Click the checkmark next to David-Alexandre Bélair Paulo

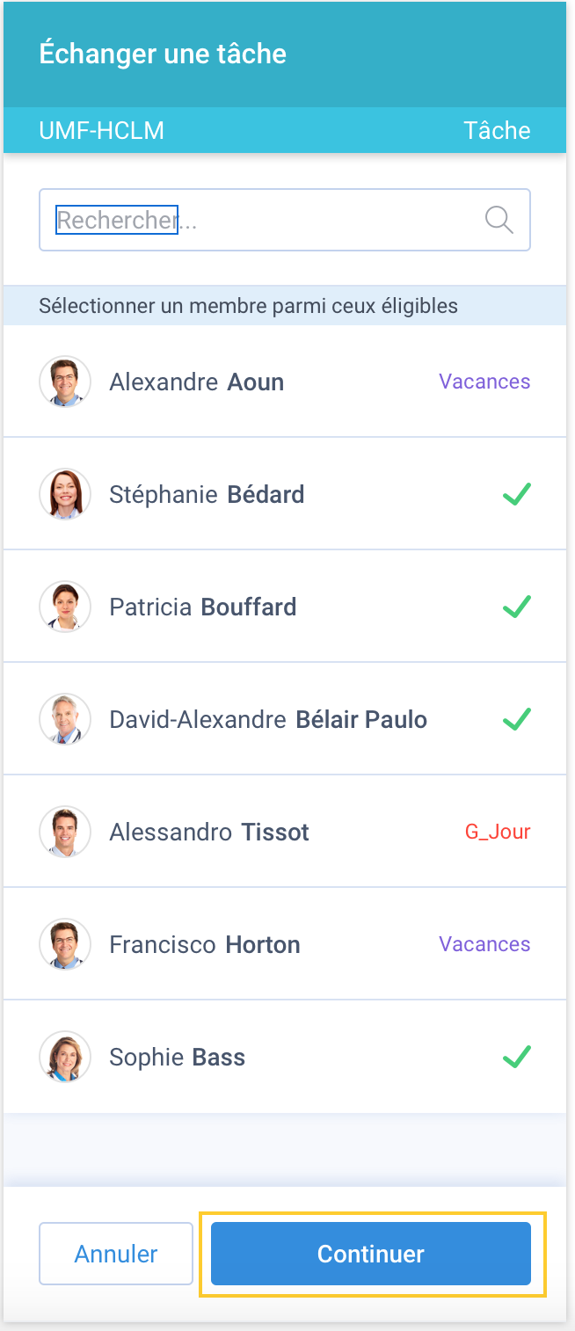click(x=516, y=719)
